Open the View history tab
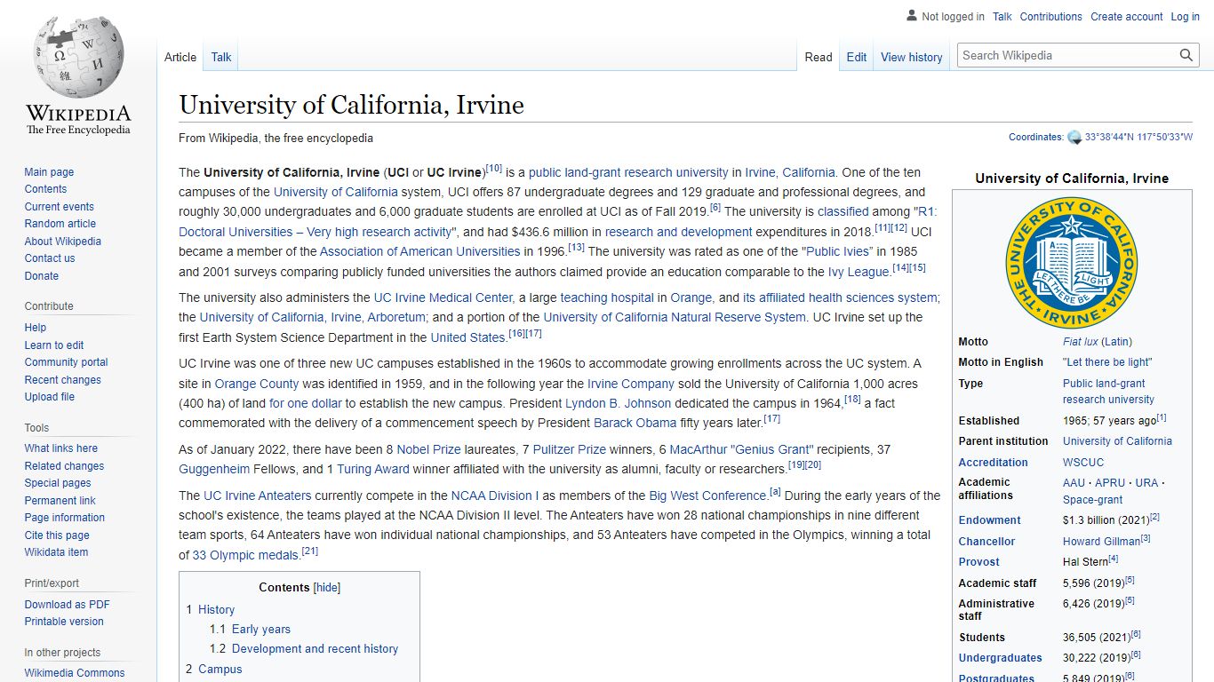Screen dimensions: 1214x682 coord(912,57)
